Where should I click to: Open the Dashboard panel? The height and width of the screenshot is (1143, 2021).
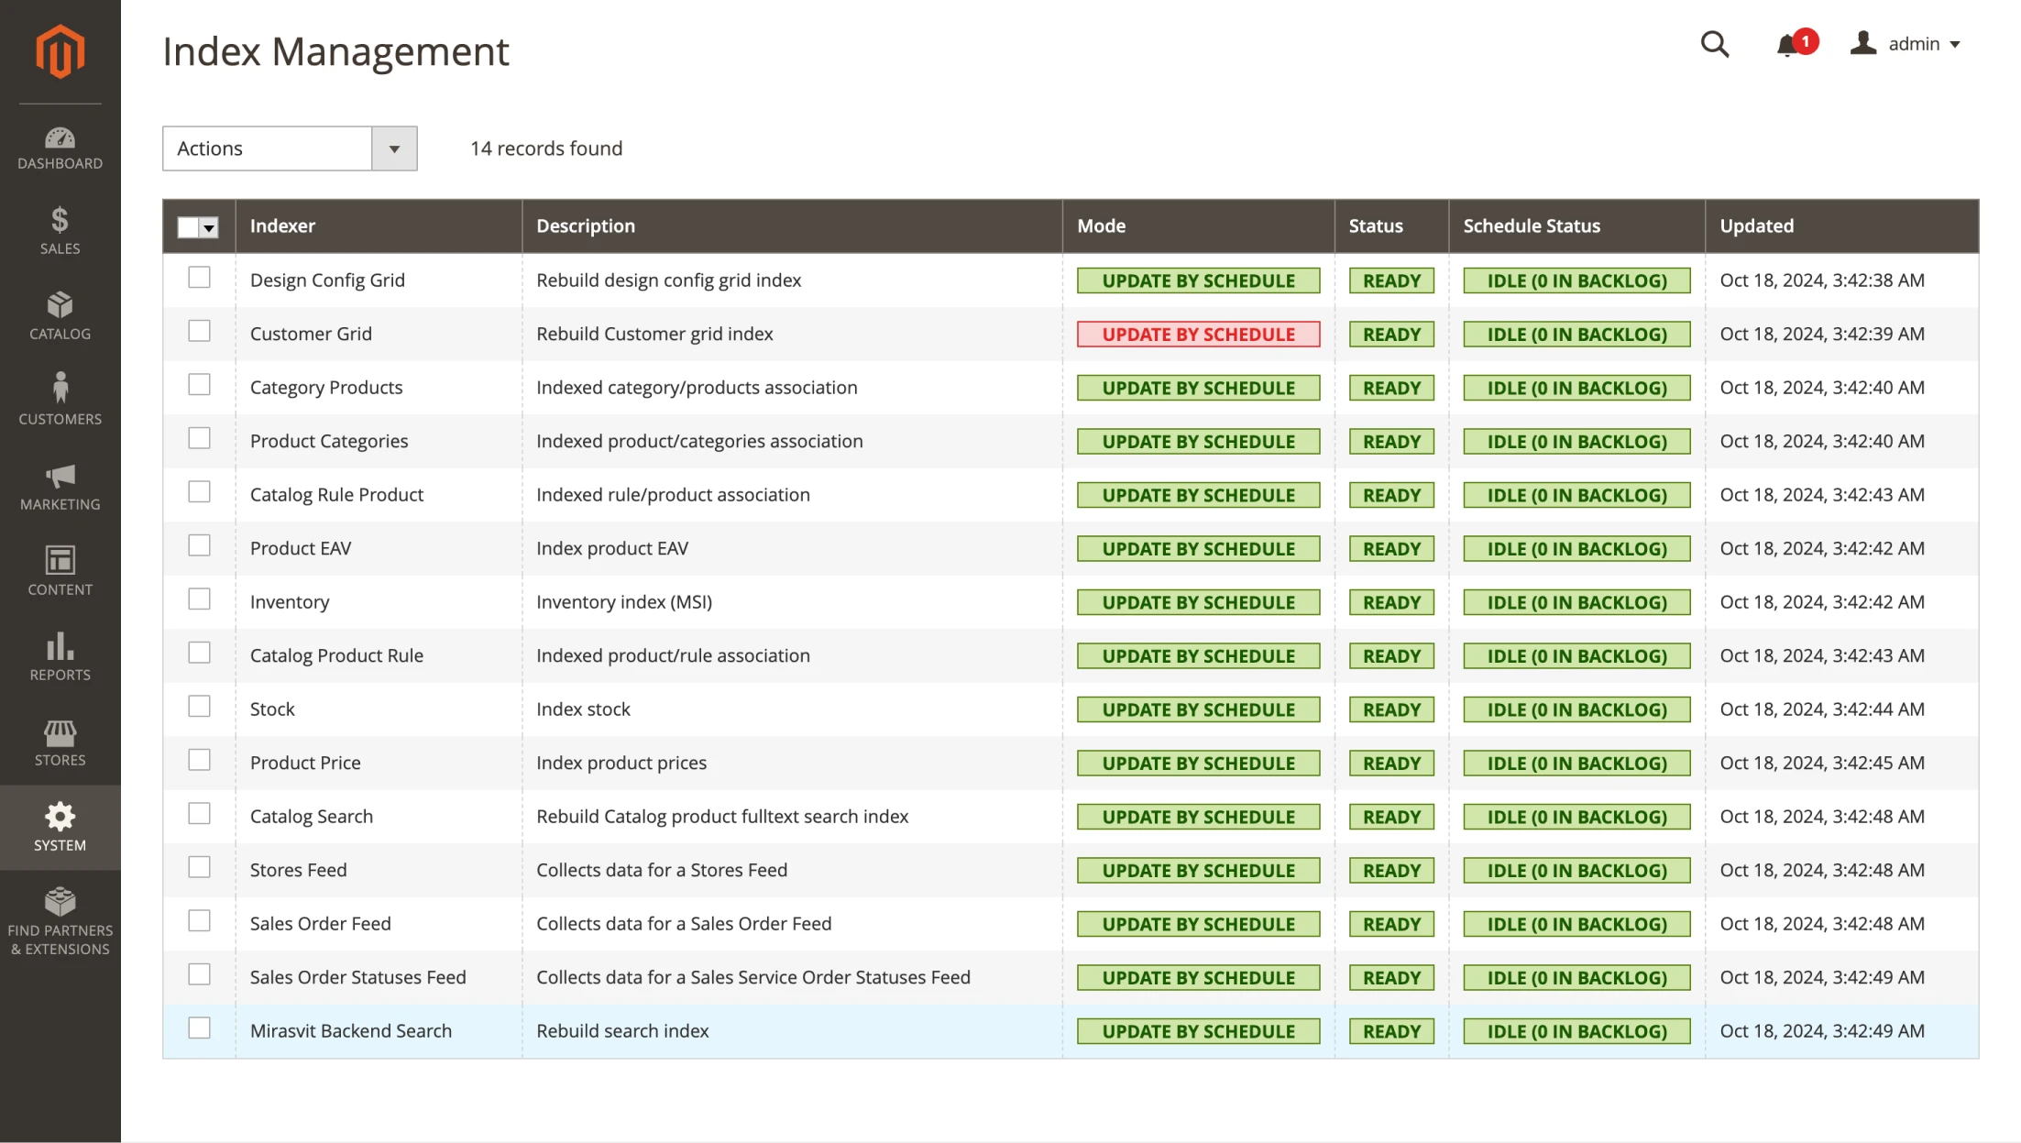tap(59, 145)
